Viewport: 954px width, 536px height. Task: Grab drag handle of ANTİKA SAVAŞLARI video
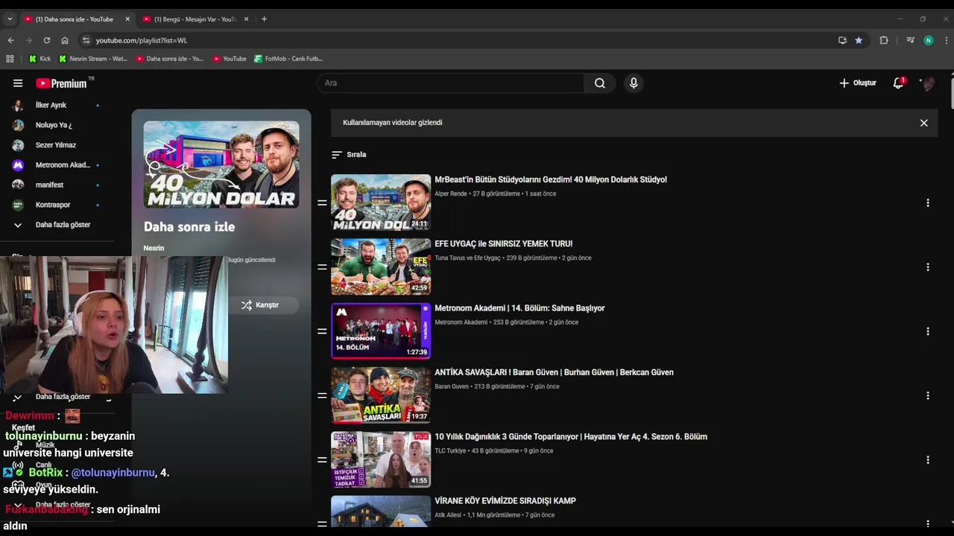pyautogui.click(x=322, y=395)
